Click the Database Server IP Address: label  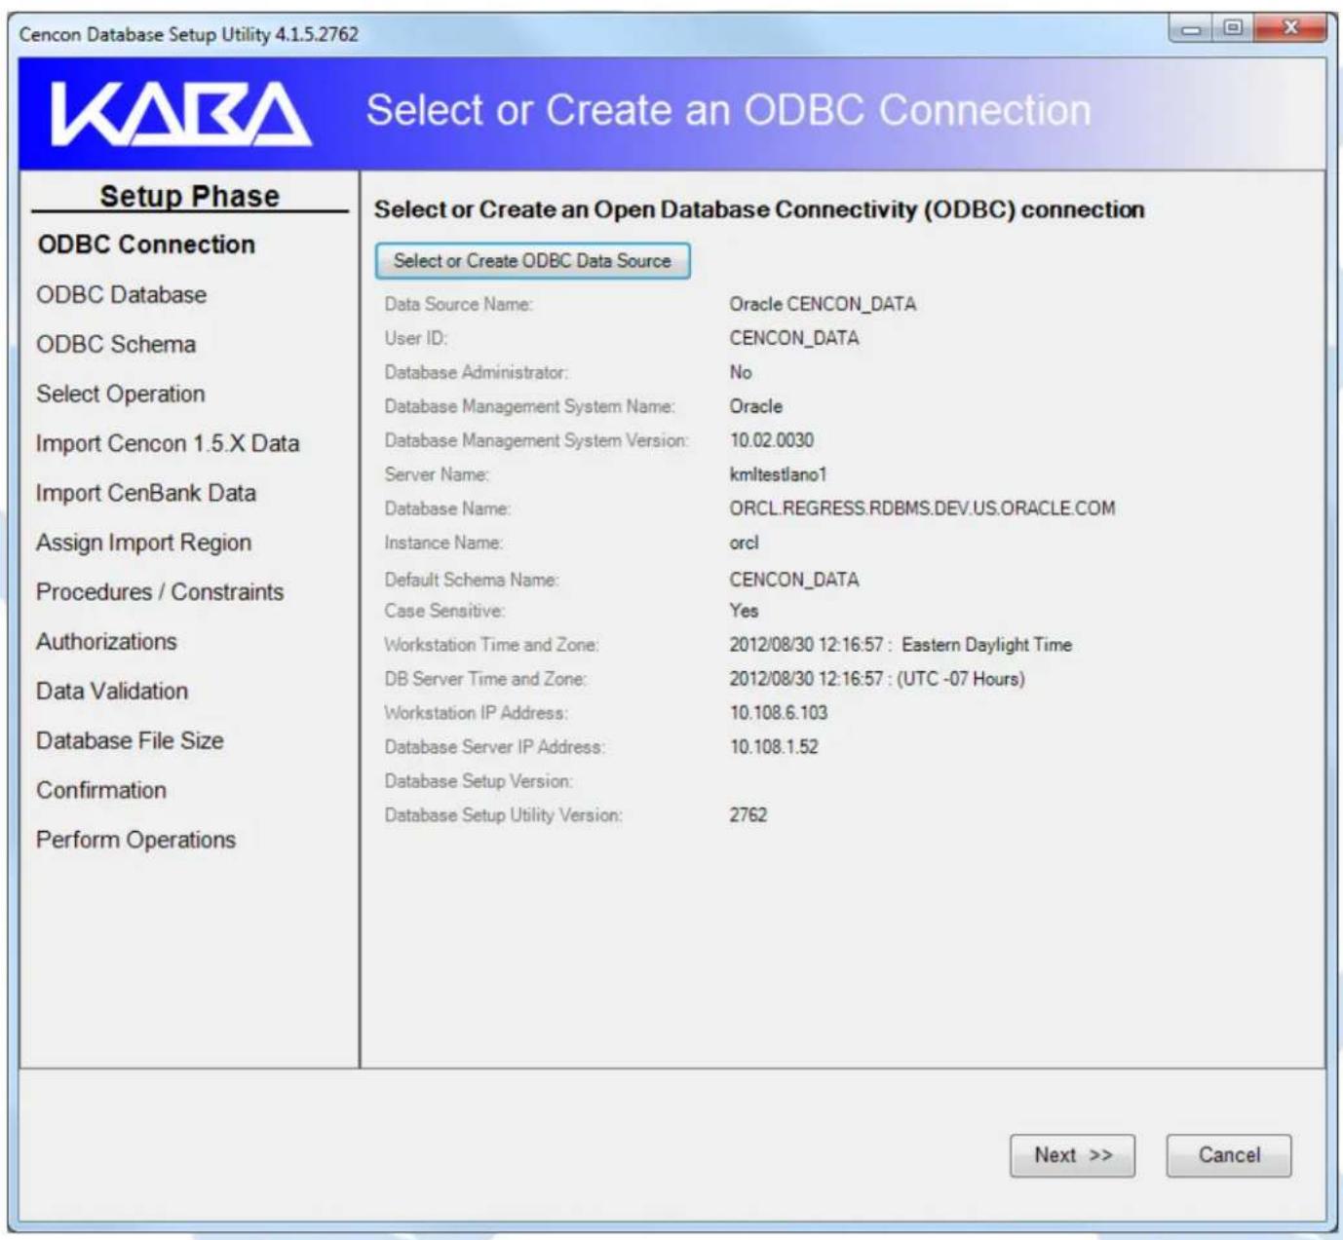tap(494, 747)
